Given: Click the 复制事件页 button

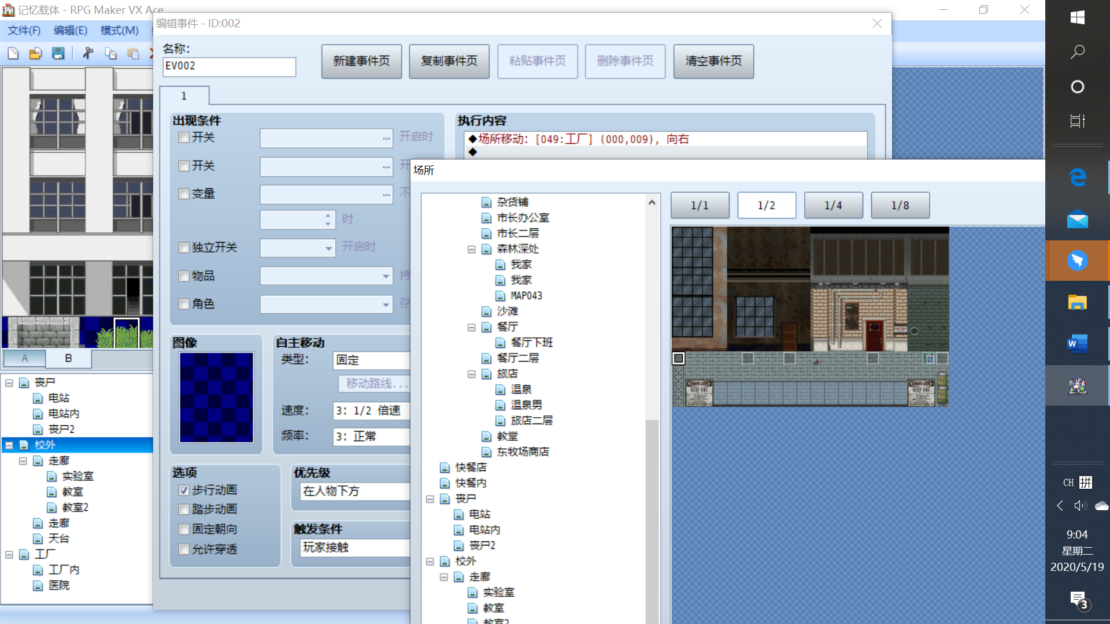Looking at the screenshot, I should [449, 61].
